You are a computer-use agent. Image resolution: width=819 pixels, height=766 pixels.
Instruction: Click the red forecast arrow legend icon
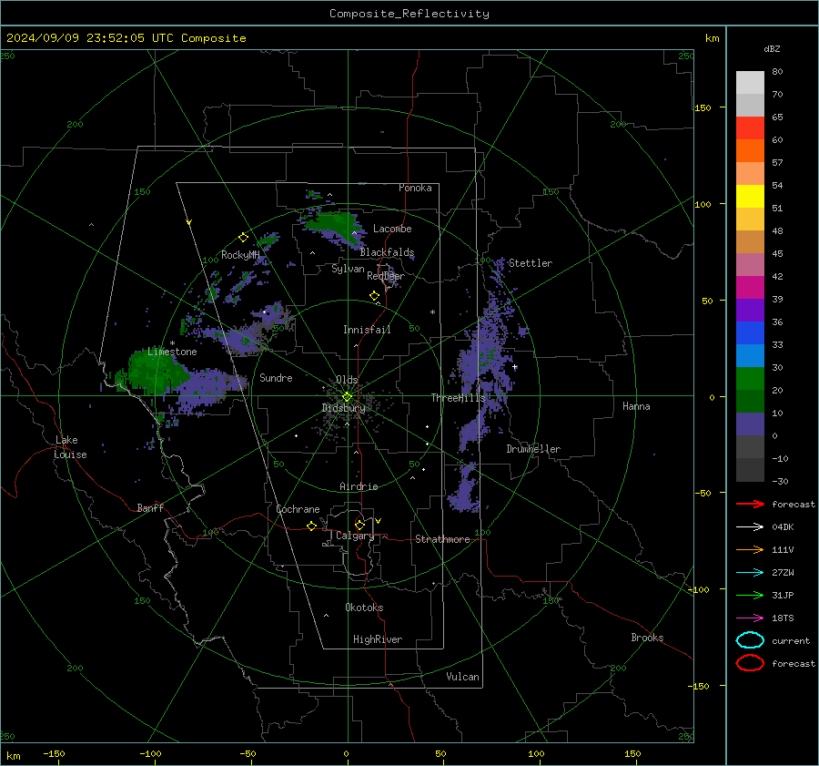750,504
